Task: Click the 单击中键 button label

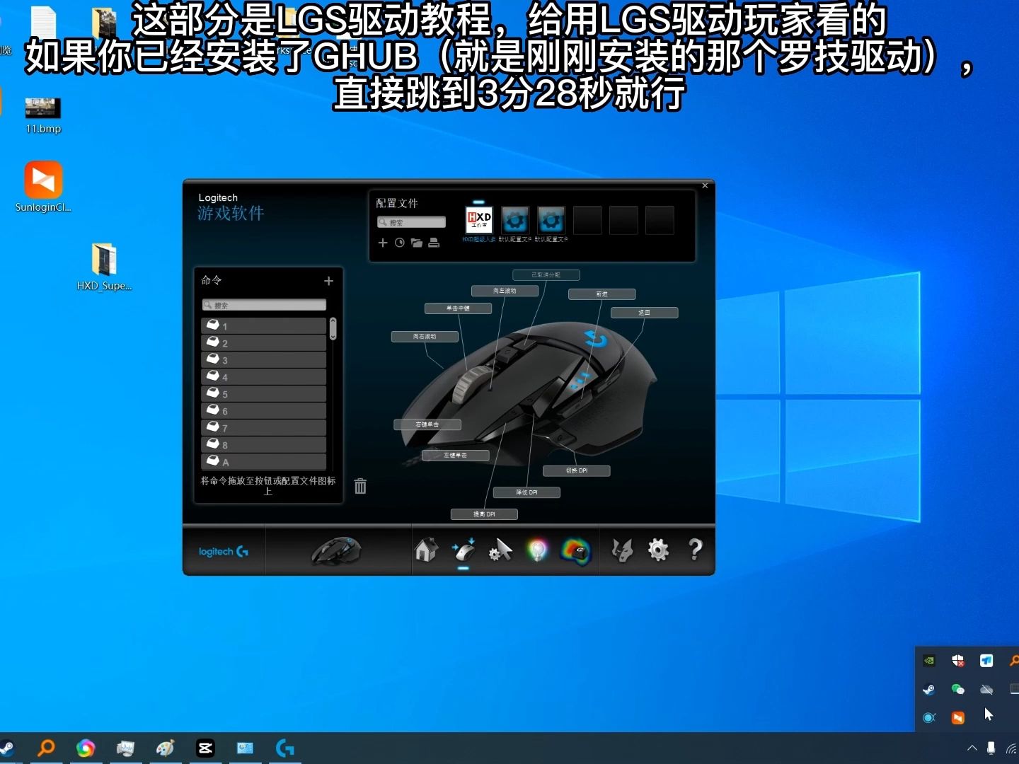Action: point(458,308)
